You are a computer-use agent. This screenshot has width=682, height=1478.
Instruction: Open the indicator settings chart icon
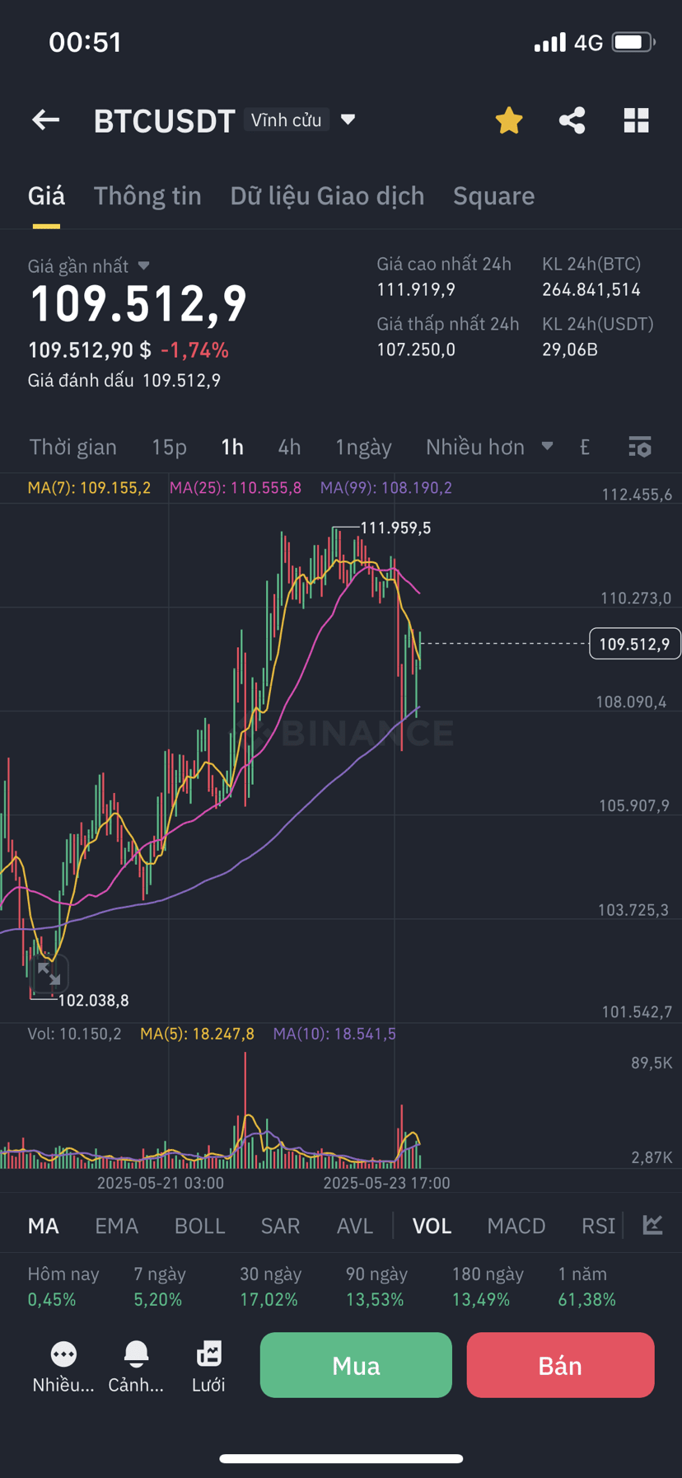point(652,1225)
